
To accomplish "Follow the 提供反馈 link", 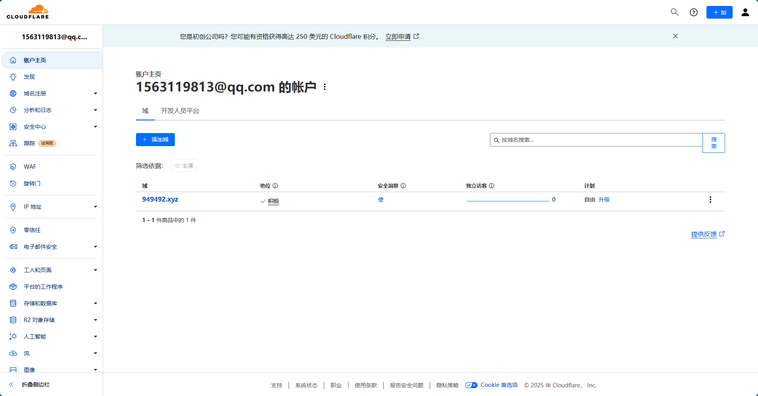I will (x=704, y=234).
